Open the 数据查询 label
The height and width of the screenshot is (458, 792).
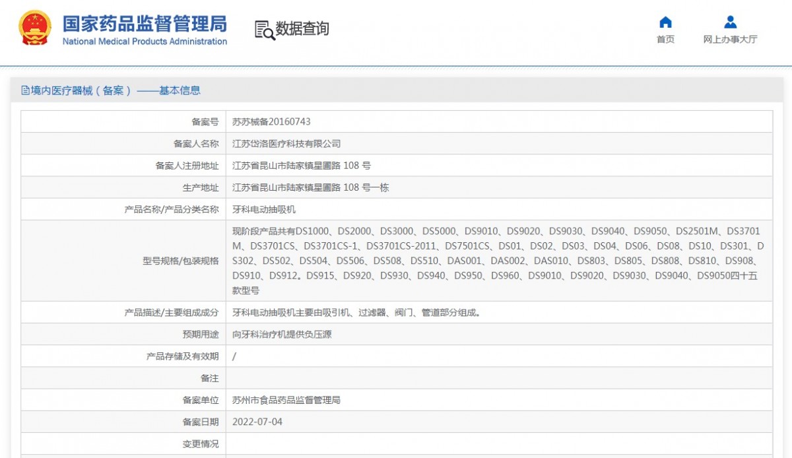(x=302, y=29)
